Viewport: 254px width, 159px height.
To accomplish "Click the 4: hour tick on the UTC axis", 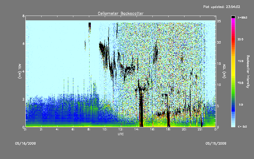I will pos(57,129).
